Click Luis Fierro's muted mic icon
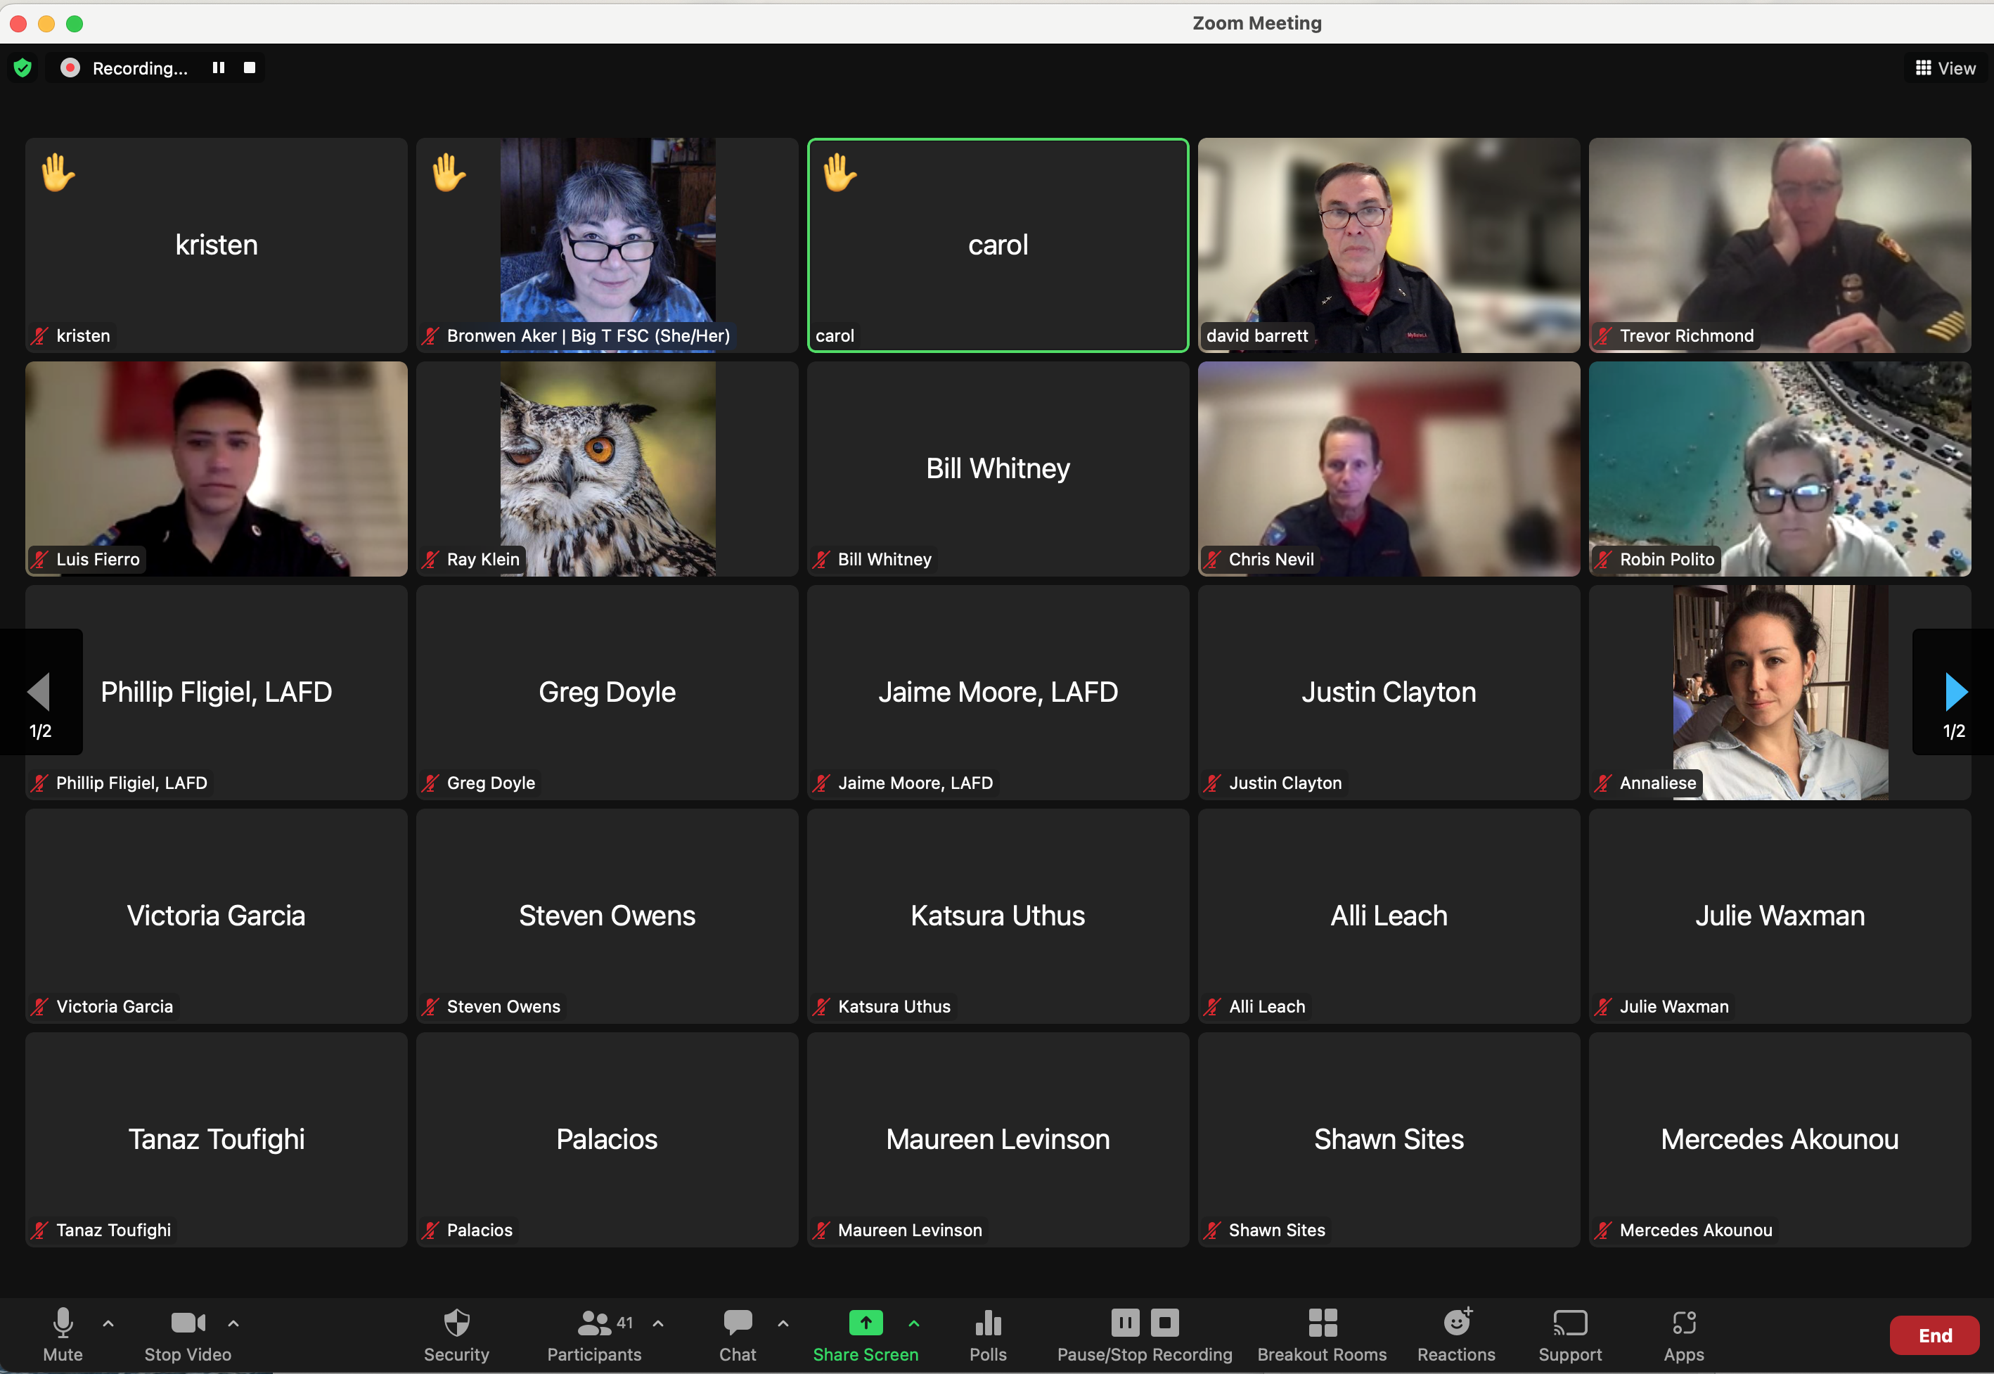 (39, 560)
